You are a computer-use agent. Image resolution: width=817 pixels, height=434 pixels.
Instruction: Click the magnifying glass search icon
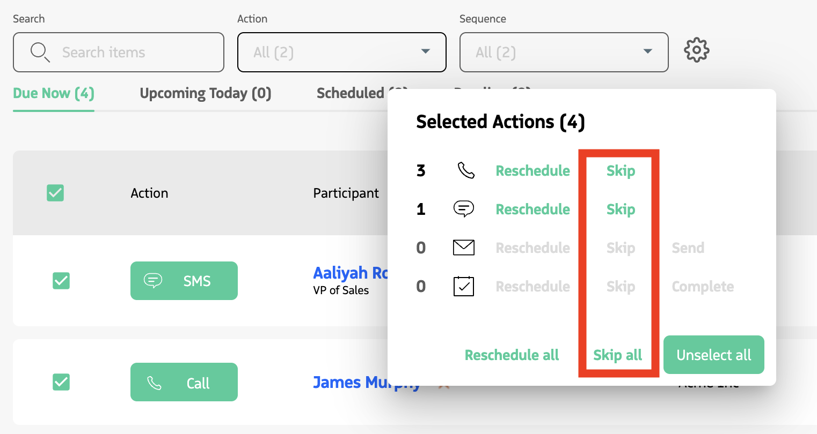coord(40,52)
